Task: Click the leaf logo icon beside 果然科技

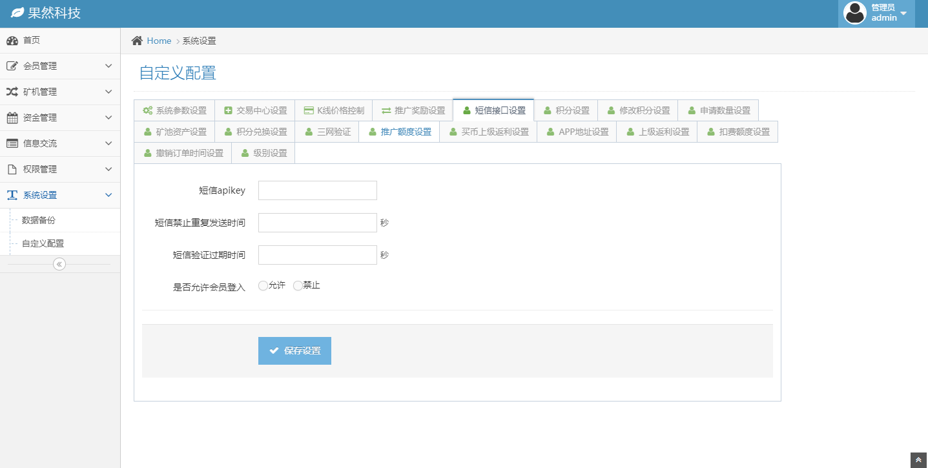Action: pyautogui.click(x=17, y=13)
